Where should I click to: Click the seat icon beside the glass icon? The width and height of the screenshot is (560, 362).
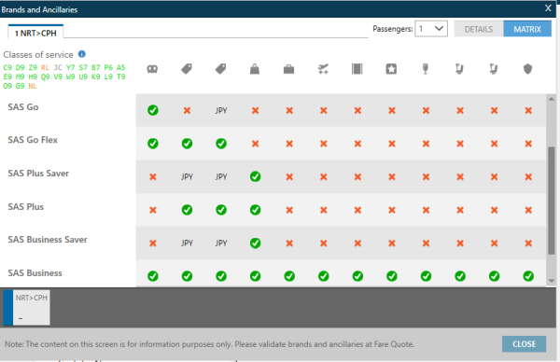click(x=459, y=69)
